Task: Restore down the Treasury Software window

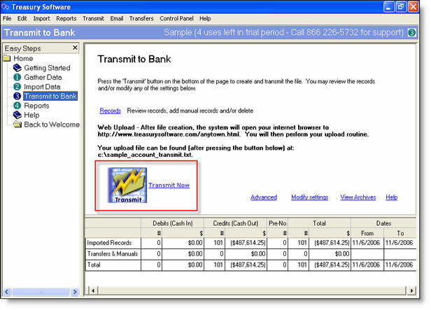Action: (401, 6)
